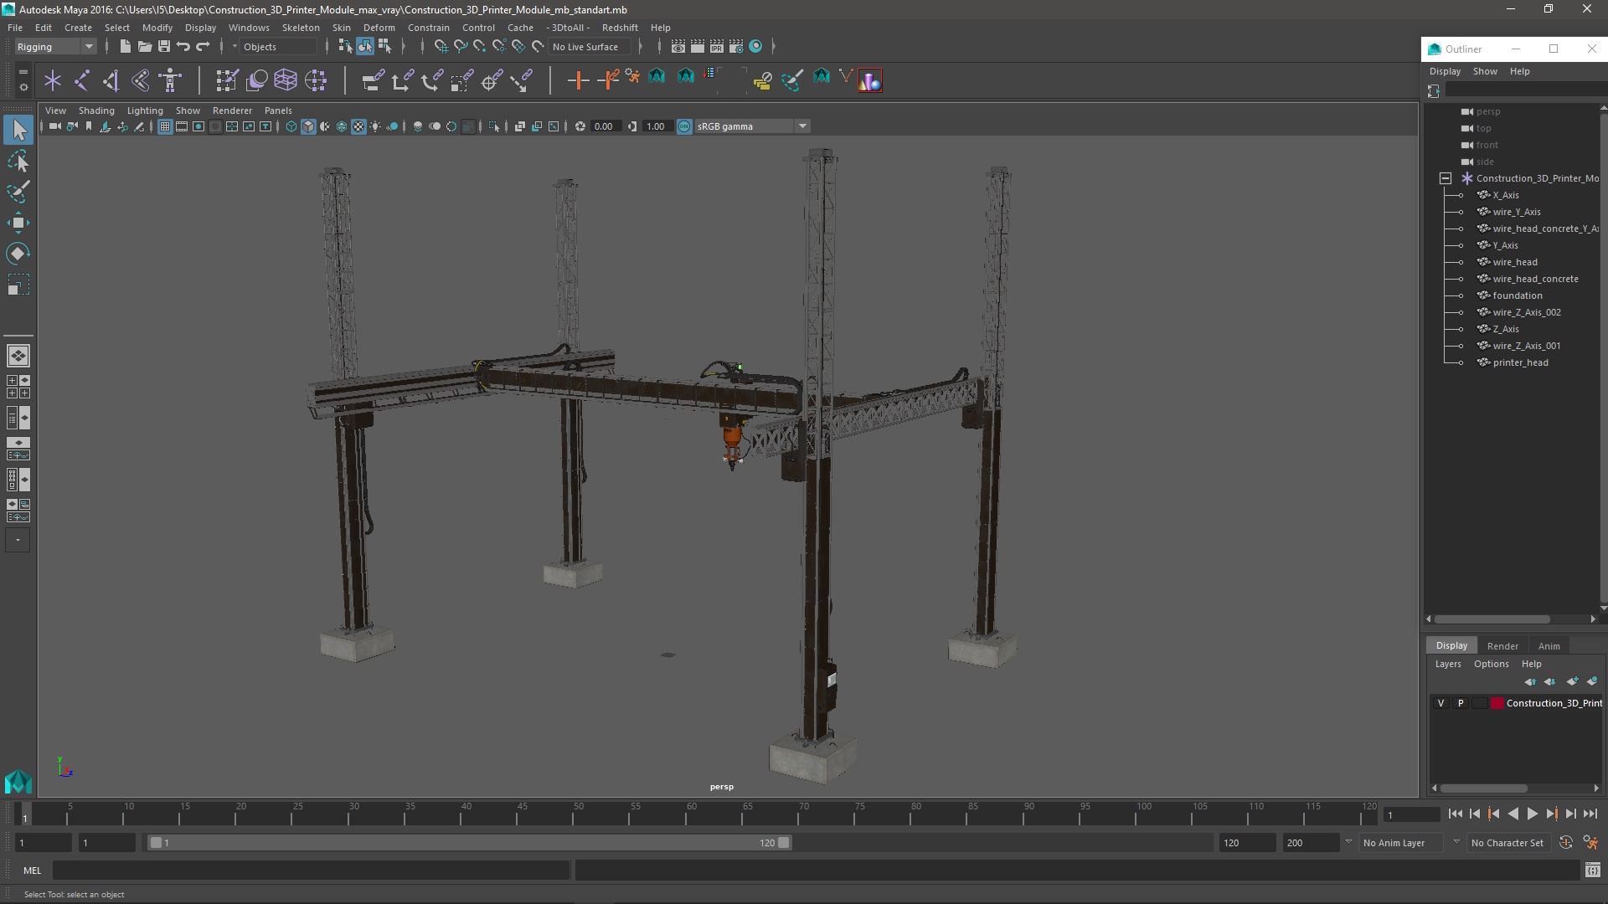1608x904 pixels.
Task: Select the single-pane layout icon
Action: tap(18, 356)
